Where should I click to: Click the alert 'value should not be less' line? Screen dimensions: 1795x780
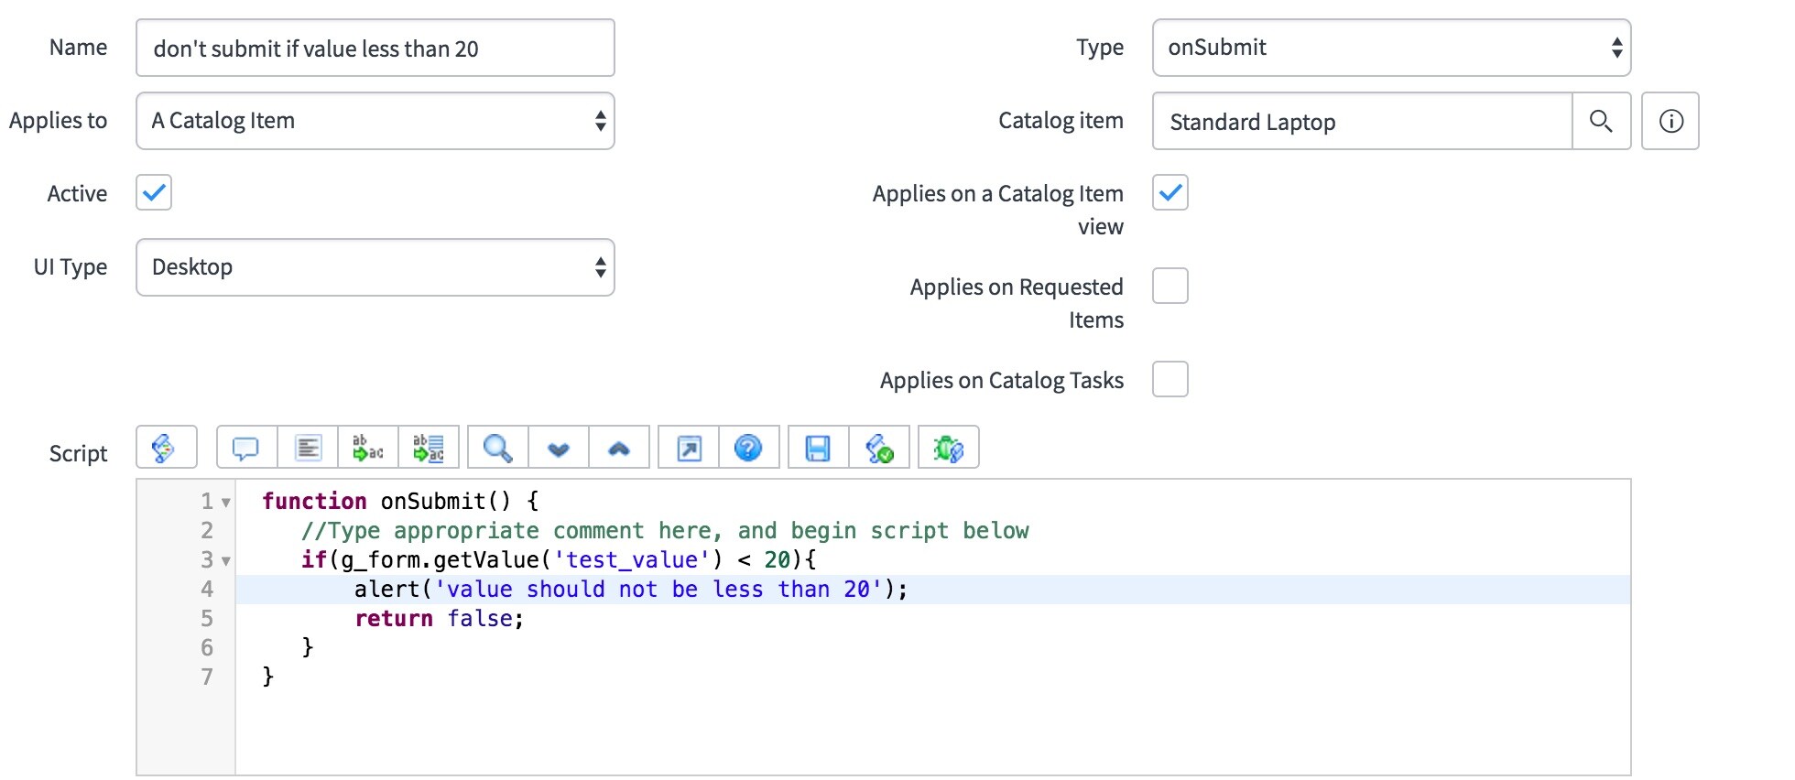tap(631, 589)
